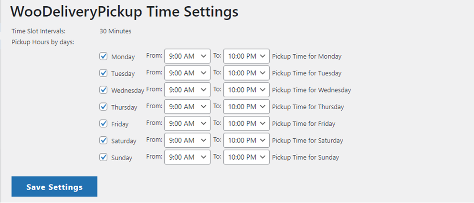This screenshot has width=474, height=203.
Task: Open Friday's To time dropdown
Action: click(246, 123)
